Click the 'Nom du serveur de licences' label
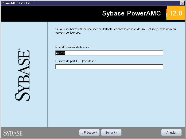This screenshot has width=186, height=139. point(74,47)
